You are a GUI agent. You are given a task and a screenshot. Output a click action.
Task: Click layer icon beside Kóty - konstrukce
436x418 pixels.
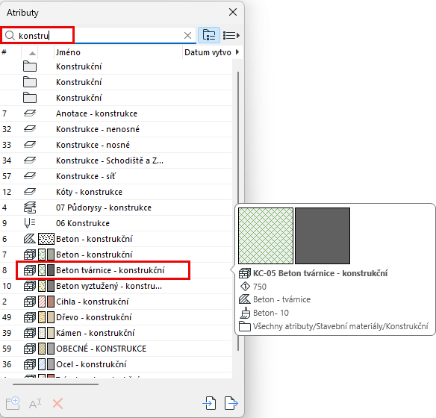(30, 192)
